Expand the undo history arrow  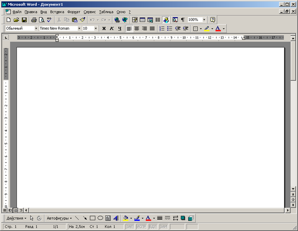pyautogui.click(x=98, y=20)
